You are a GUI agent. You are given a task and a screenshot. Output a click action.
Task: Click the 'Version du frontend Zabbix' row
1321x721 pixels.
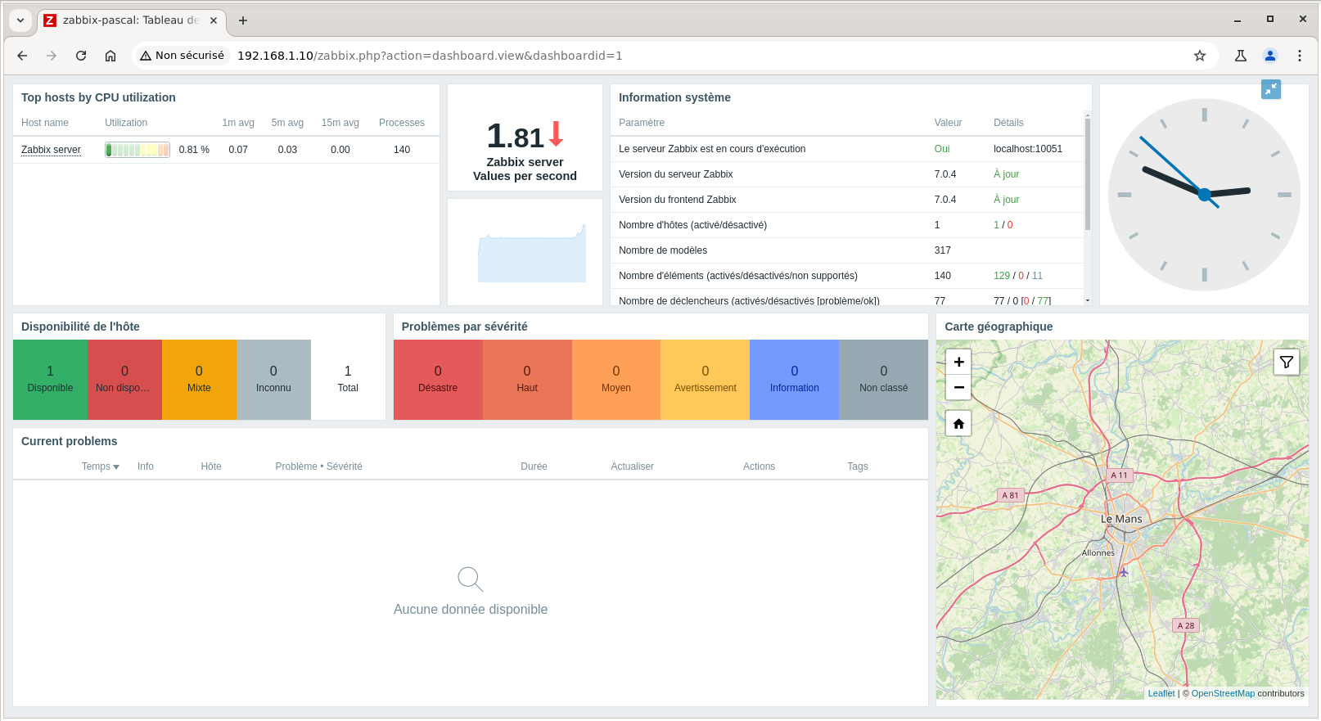coord(847,200)
